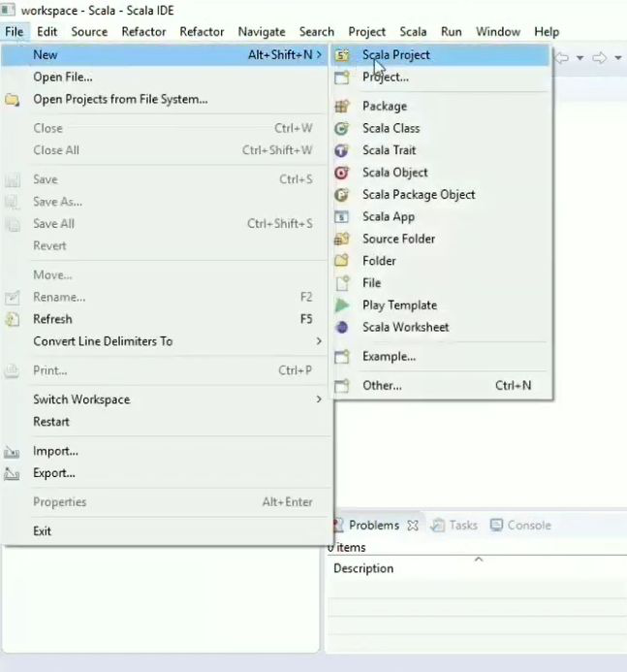
Task: Open the Search menu
Action: pos(317,32)
